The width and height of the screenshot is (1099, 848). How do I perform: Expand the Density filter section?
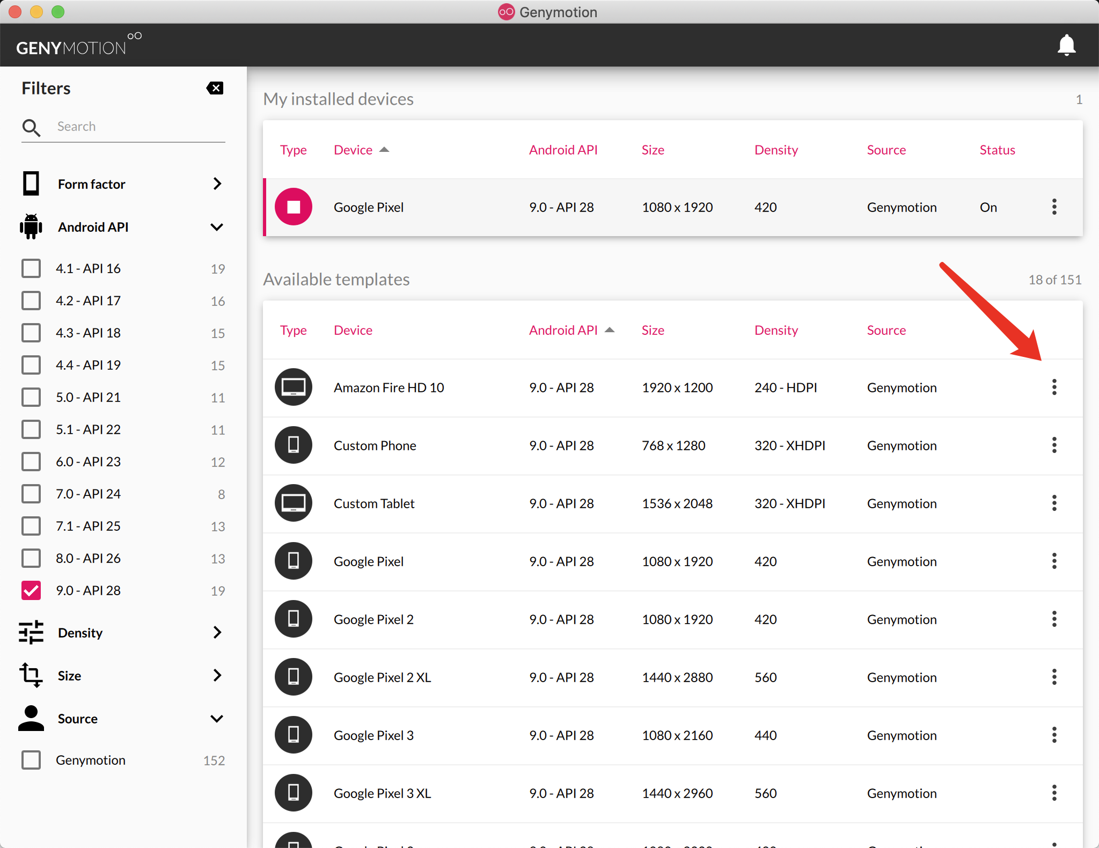pos(217,633)
